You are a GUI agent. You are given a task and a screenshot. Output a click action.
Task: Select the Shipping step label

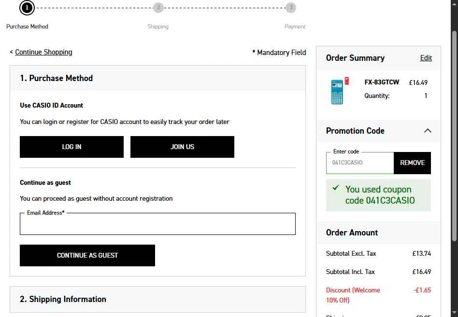(x=157, y=27)
